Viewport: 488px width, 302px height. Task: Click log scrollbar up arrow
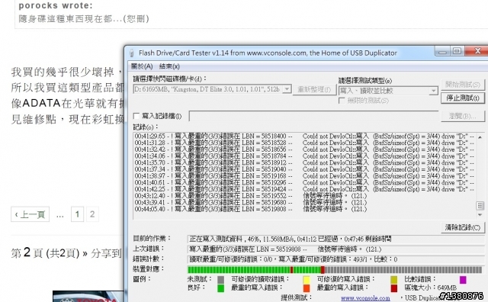click(480, 137)
